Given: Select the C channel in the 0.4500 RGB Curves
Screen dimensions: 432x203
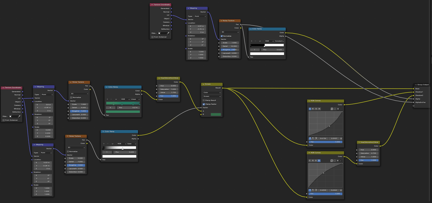Looking at the screenshot, I should pos(310,161).
